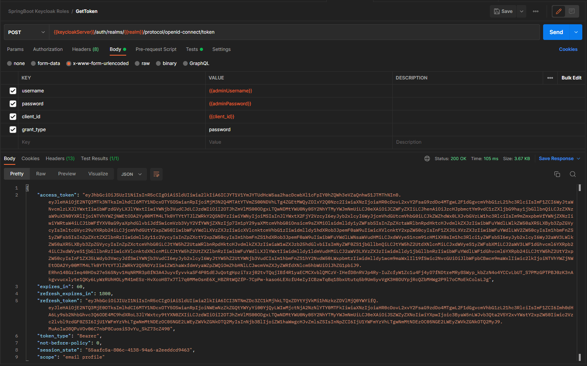587x366 pixels.
Task: Switch to the Preview response view
Action: pos(67,174)
